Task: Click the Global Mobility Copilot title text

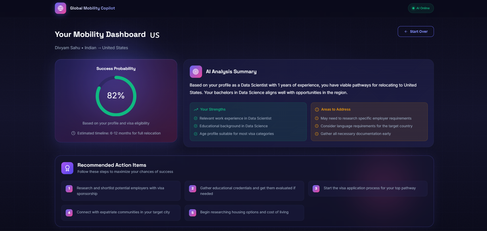Action: [x=93, y=8]
